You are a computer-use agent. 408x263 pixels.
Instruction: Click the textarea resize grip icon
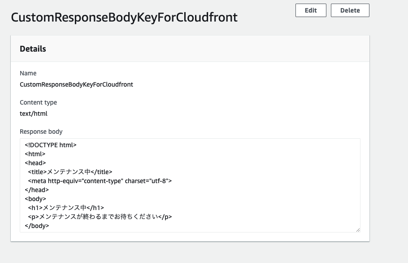358,230
